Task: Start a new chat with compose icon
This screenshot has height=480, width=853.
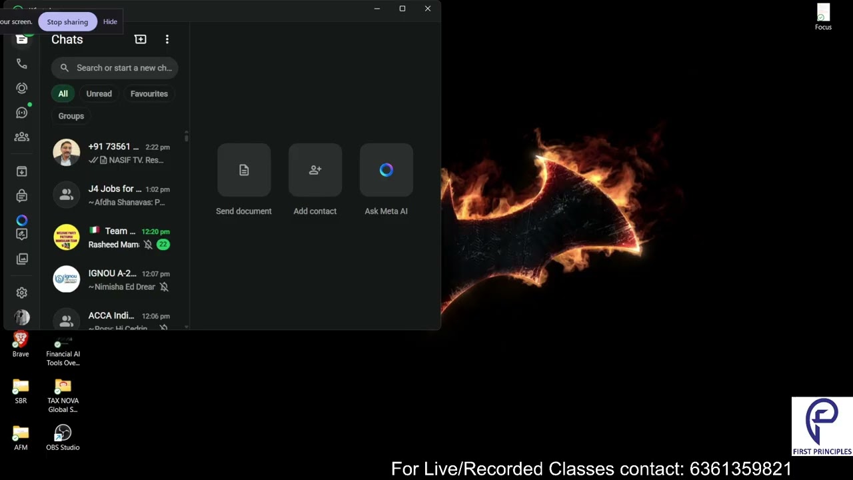Action: (x=140, y=39)
